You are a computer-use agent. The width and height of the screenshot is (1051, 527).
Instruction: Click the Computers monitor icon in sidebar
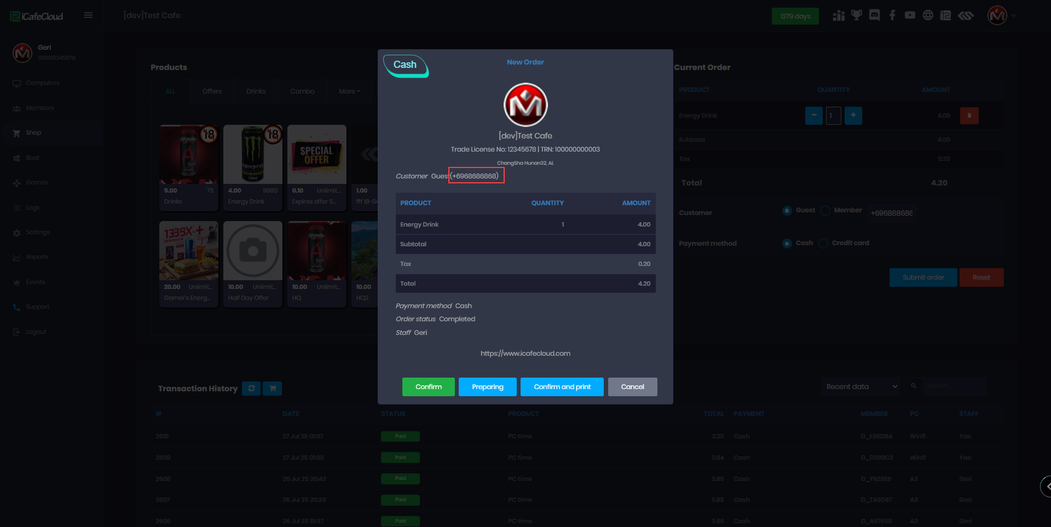tap(16, 83)
